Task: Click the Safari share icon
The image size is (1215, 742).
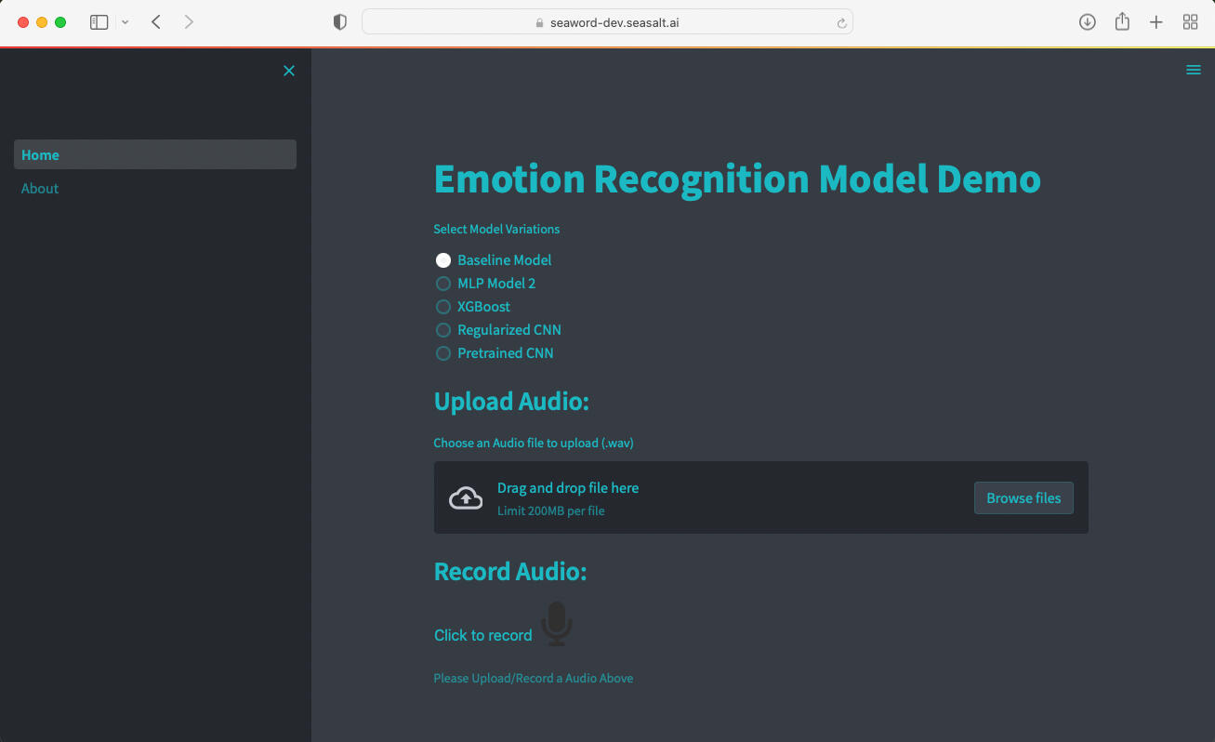Action: tap(1122, 21)
